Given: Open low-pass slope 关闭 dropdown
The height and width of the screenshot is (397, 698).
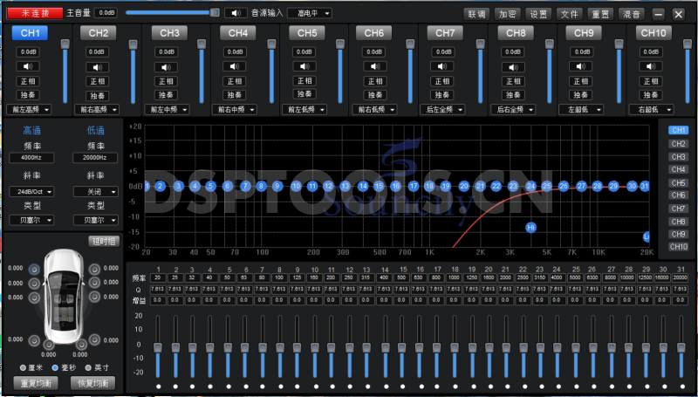Looking at the screenshot, I should click(96, 192).
